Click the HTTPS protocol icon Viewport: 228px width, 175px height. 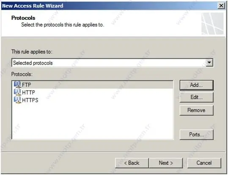(17, 100)
